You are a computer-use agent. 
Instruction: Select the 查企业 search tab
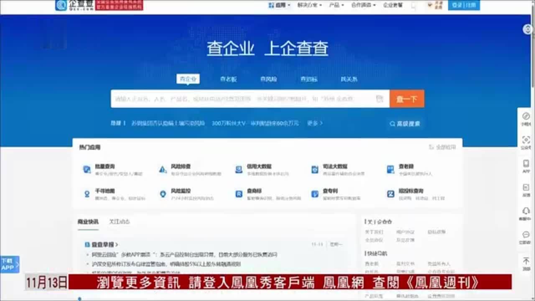[x=188, y=79]
